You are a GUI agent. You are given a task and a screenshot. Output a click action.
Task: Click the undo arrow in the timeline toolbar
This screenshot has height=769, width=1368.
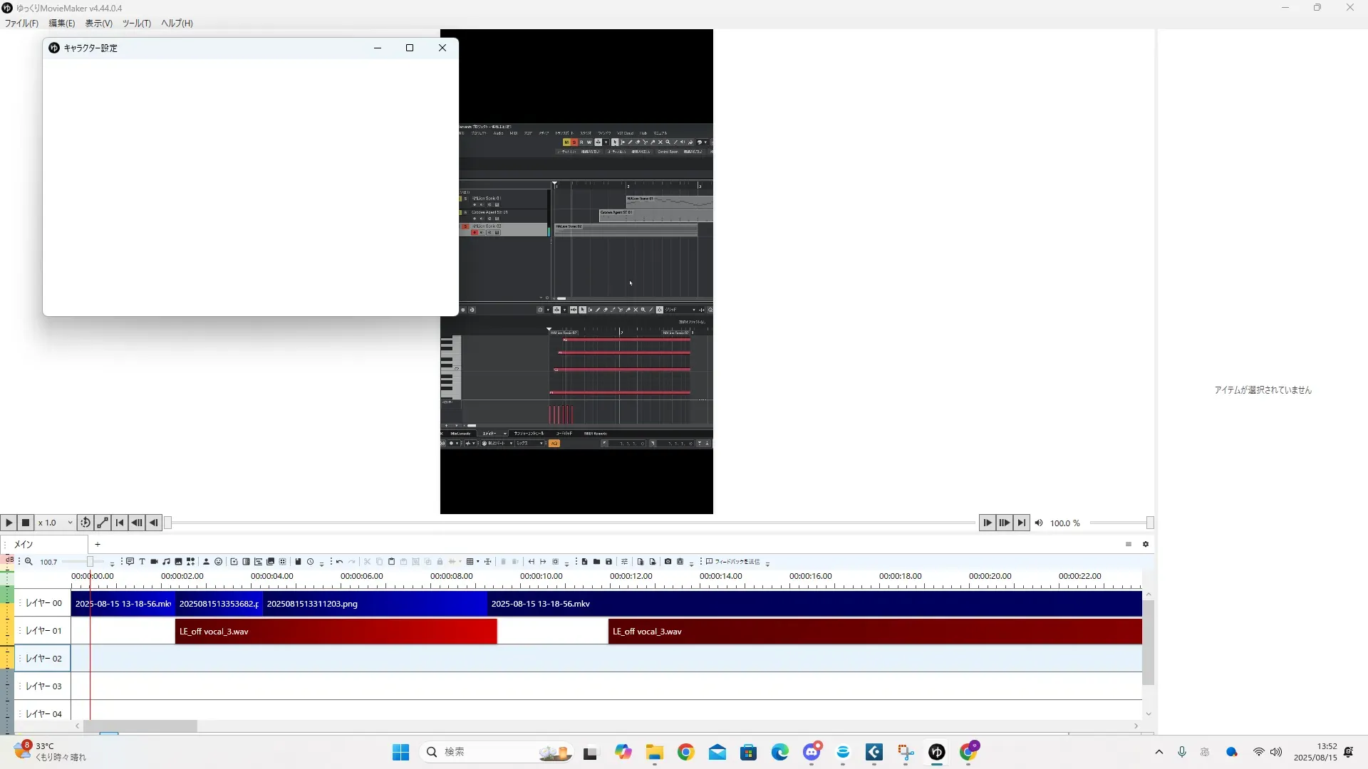pyautogui.click(x=339, y=562)
